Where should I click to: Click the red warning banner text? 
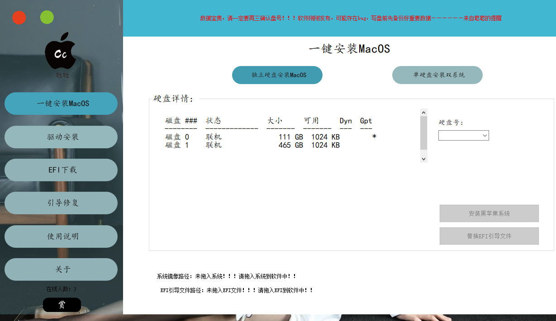tap(351, 19)
